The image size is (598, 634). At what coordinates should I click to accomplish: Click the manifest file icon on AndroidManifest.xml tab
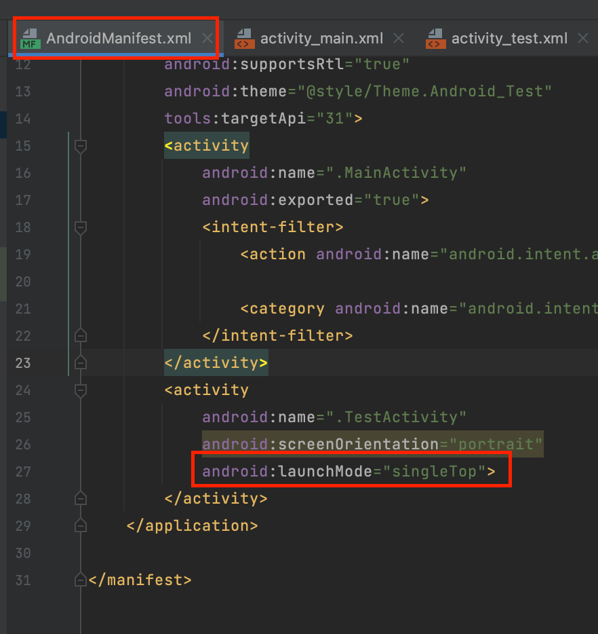29,38
